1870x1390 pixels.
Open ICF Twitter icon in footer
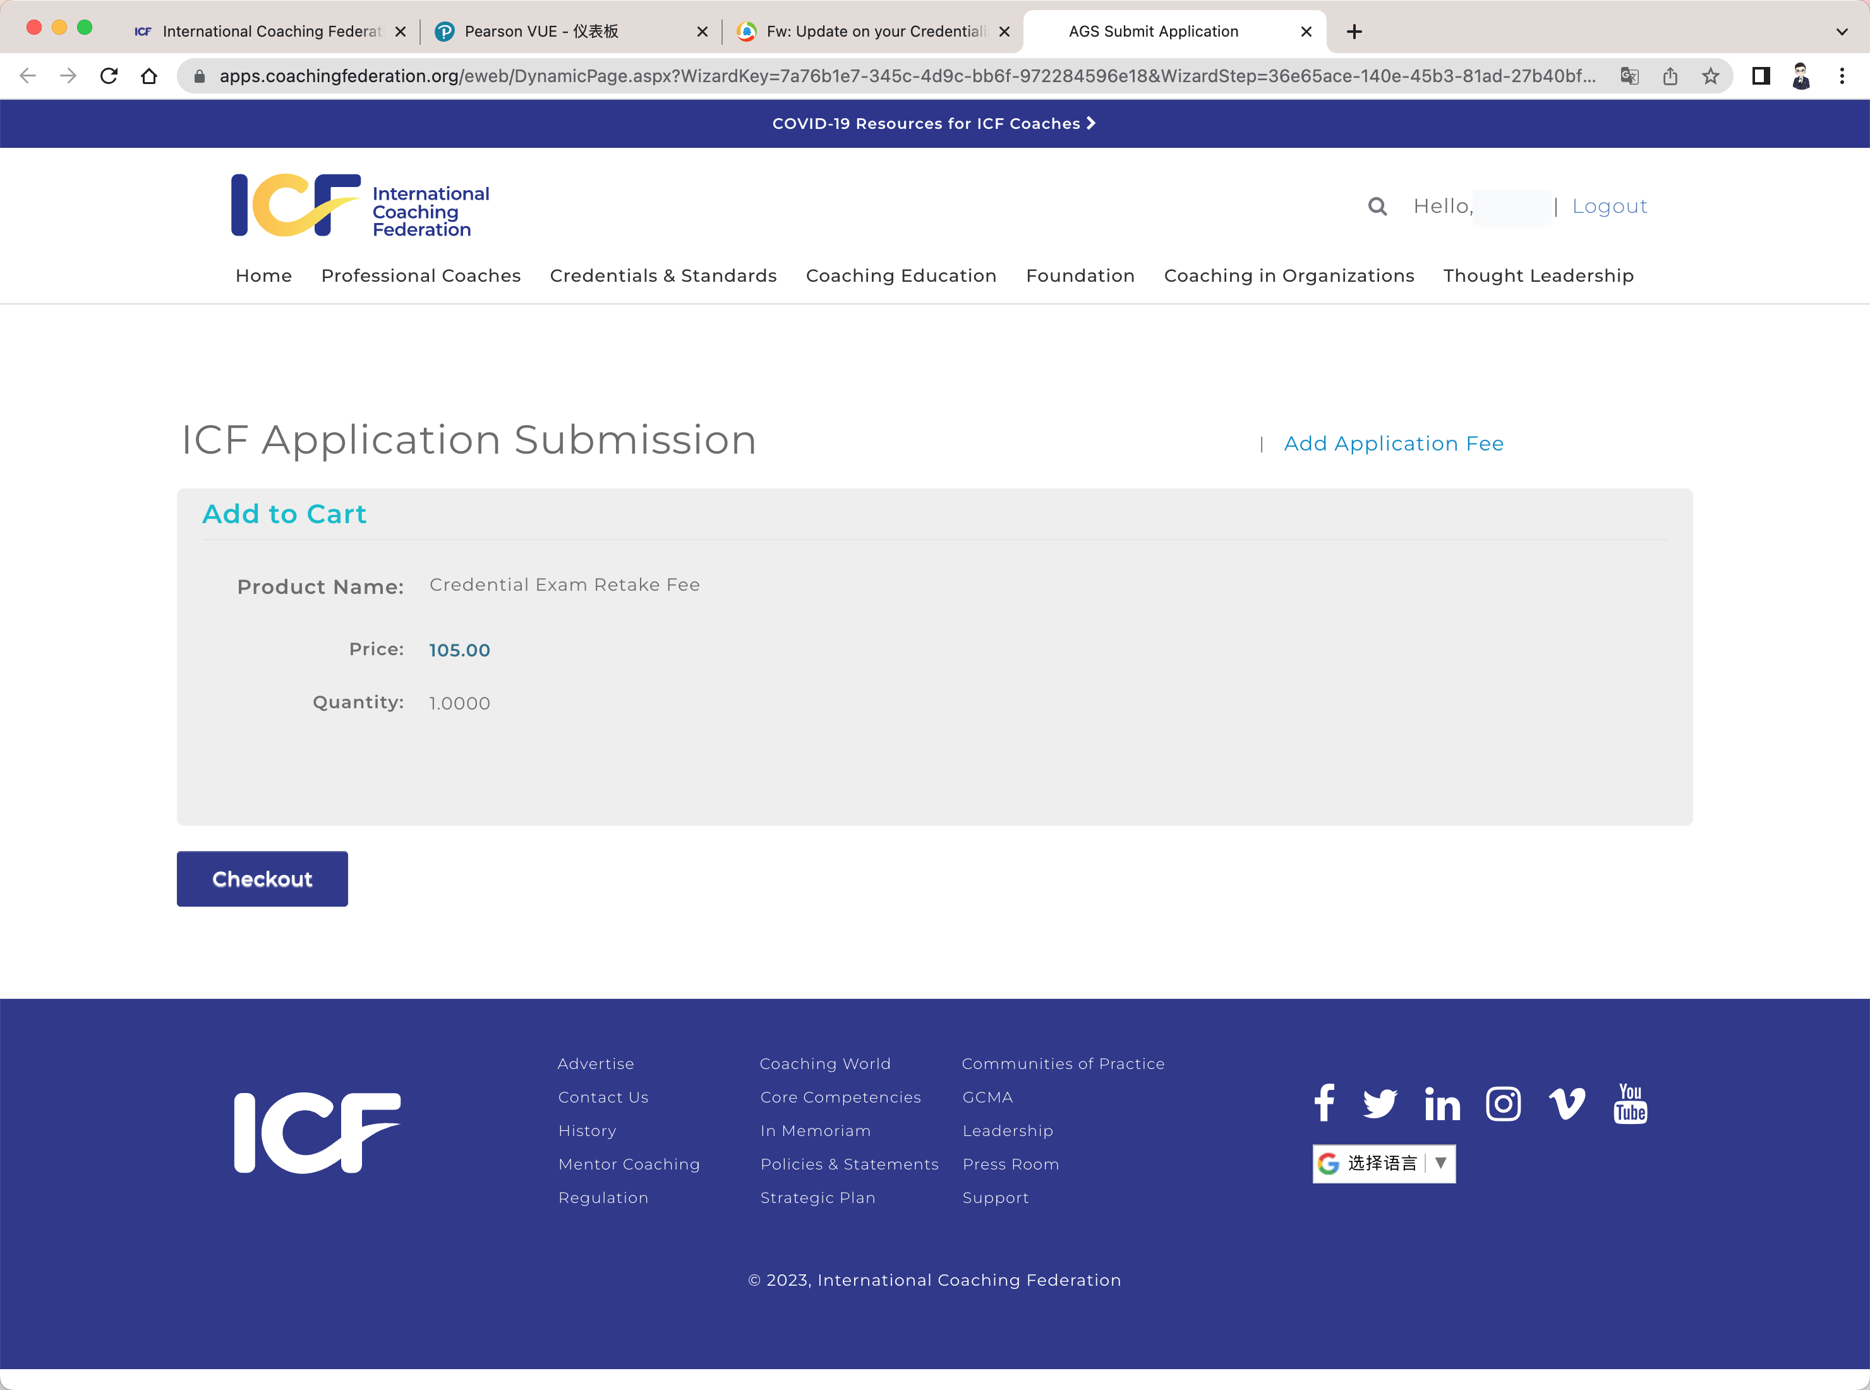(x=1380, y=1103)
